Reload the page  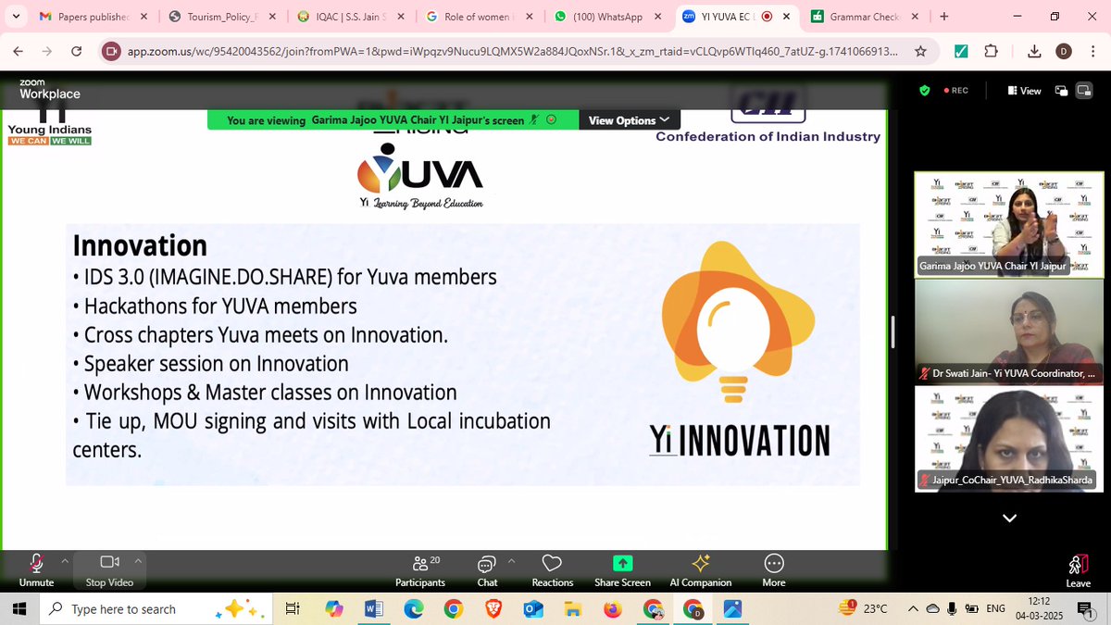(x=76, y=52)
